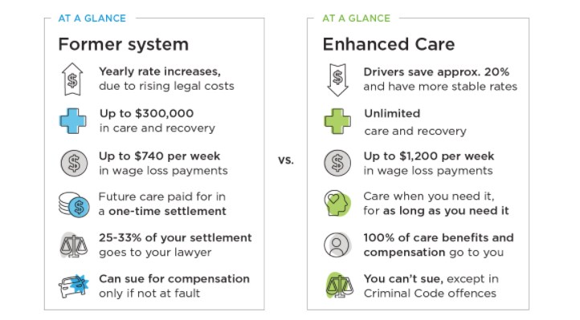Click the downward dollar arrow icon
580x320 pixels.
pos(337,79)
